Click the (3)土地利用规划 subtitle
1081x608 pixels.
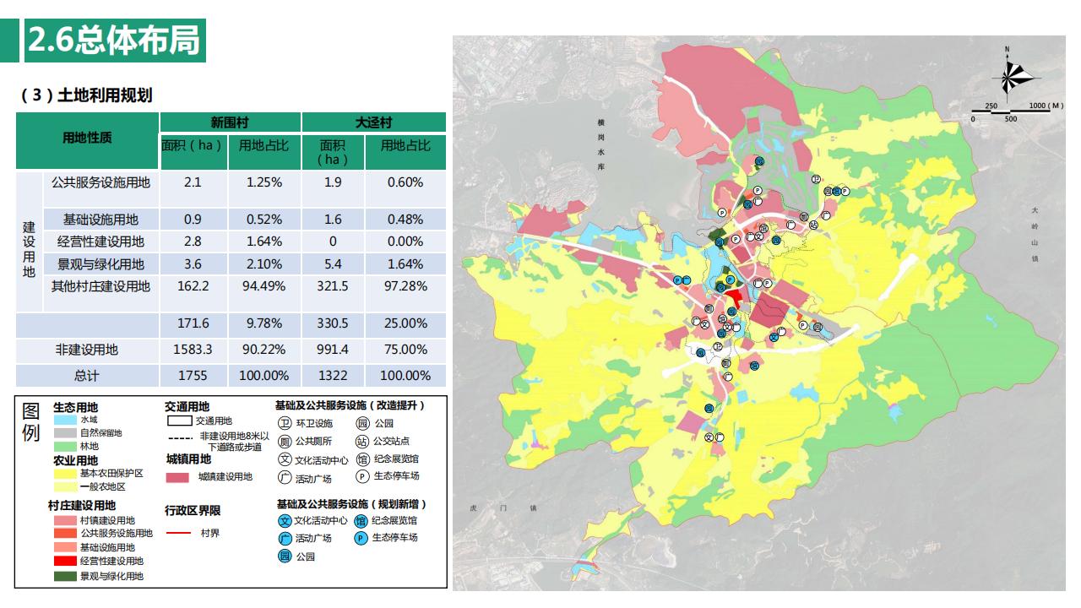click(87, 95)
